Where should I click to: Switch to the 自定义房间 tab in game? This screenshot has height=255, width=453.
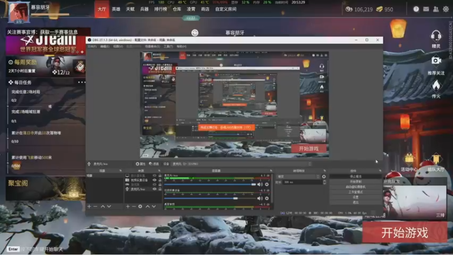[x=225, y=9]
